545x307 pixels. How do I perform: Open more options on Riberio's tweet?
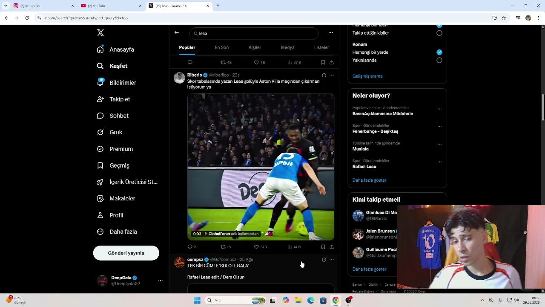332,75
